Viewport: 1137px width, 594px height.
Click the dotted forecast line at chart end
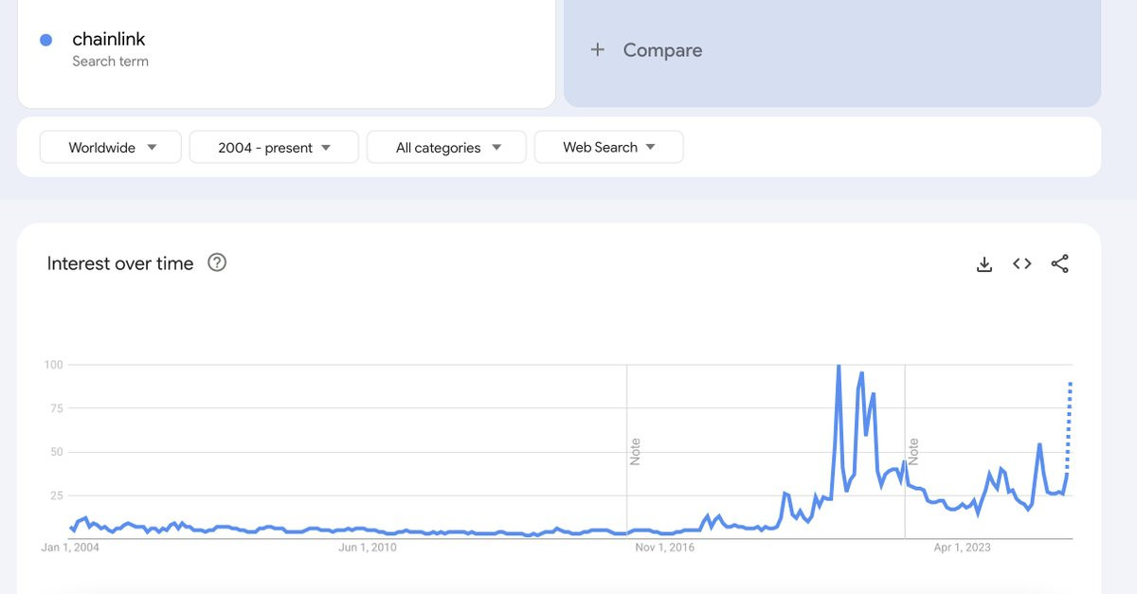point(1070,424)
